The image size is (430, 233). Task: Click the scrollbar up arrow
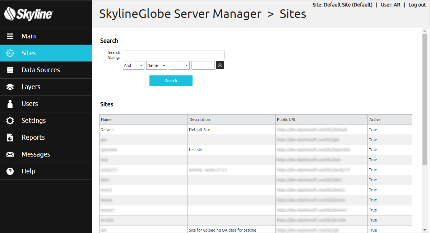[x=425, y=31]
